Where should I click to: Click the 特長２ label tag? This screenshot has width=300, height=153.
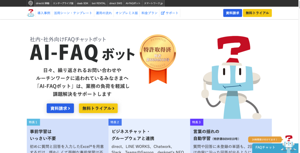point(115,122)
